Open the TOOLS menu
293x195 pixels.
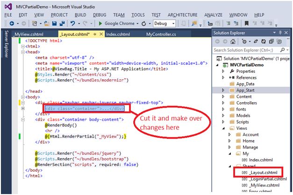[x=138, y=15]
